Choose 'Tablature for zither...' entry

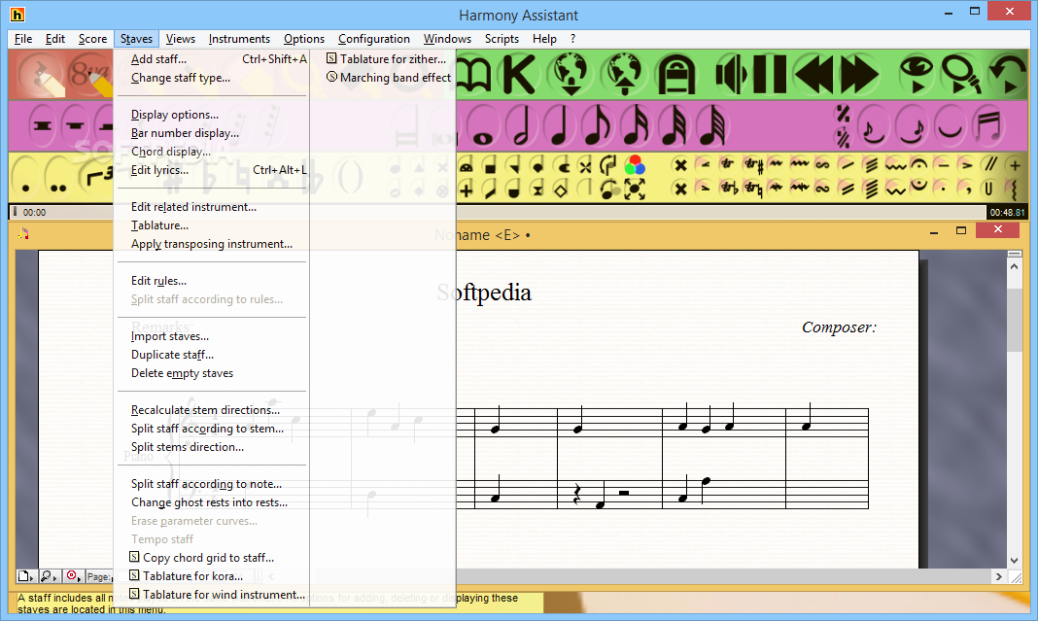pyautogui.click(x=388, y=59)
